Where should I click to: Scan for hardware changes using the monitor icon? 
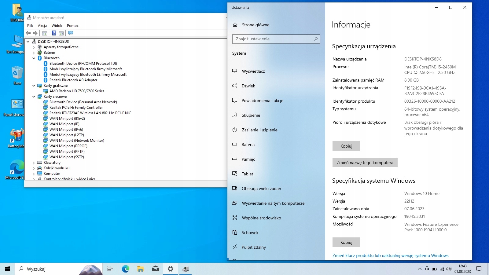(71, 33)
